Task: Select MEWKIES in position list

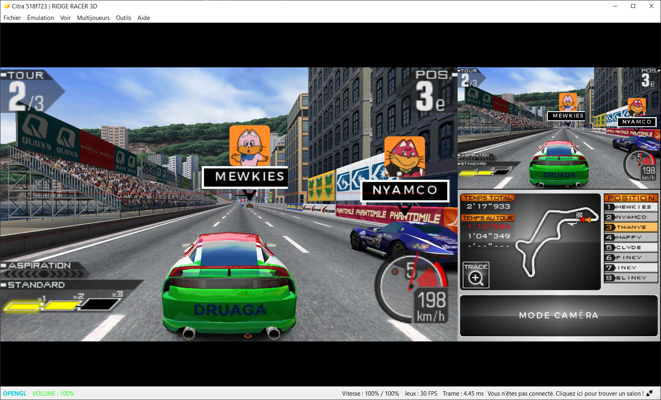Action: tap(631, 207)
